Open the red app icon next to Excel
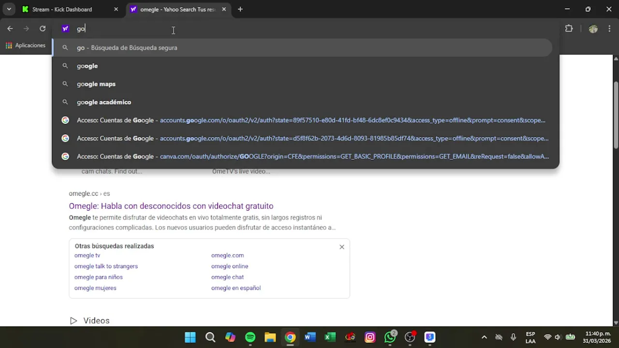The image size is (619, 348). (x=350, y=337)
